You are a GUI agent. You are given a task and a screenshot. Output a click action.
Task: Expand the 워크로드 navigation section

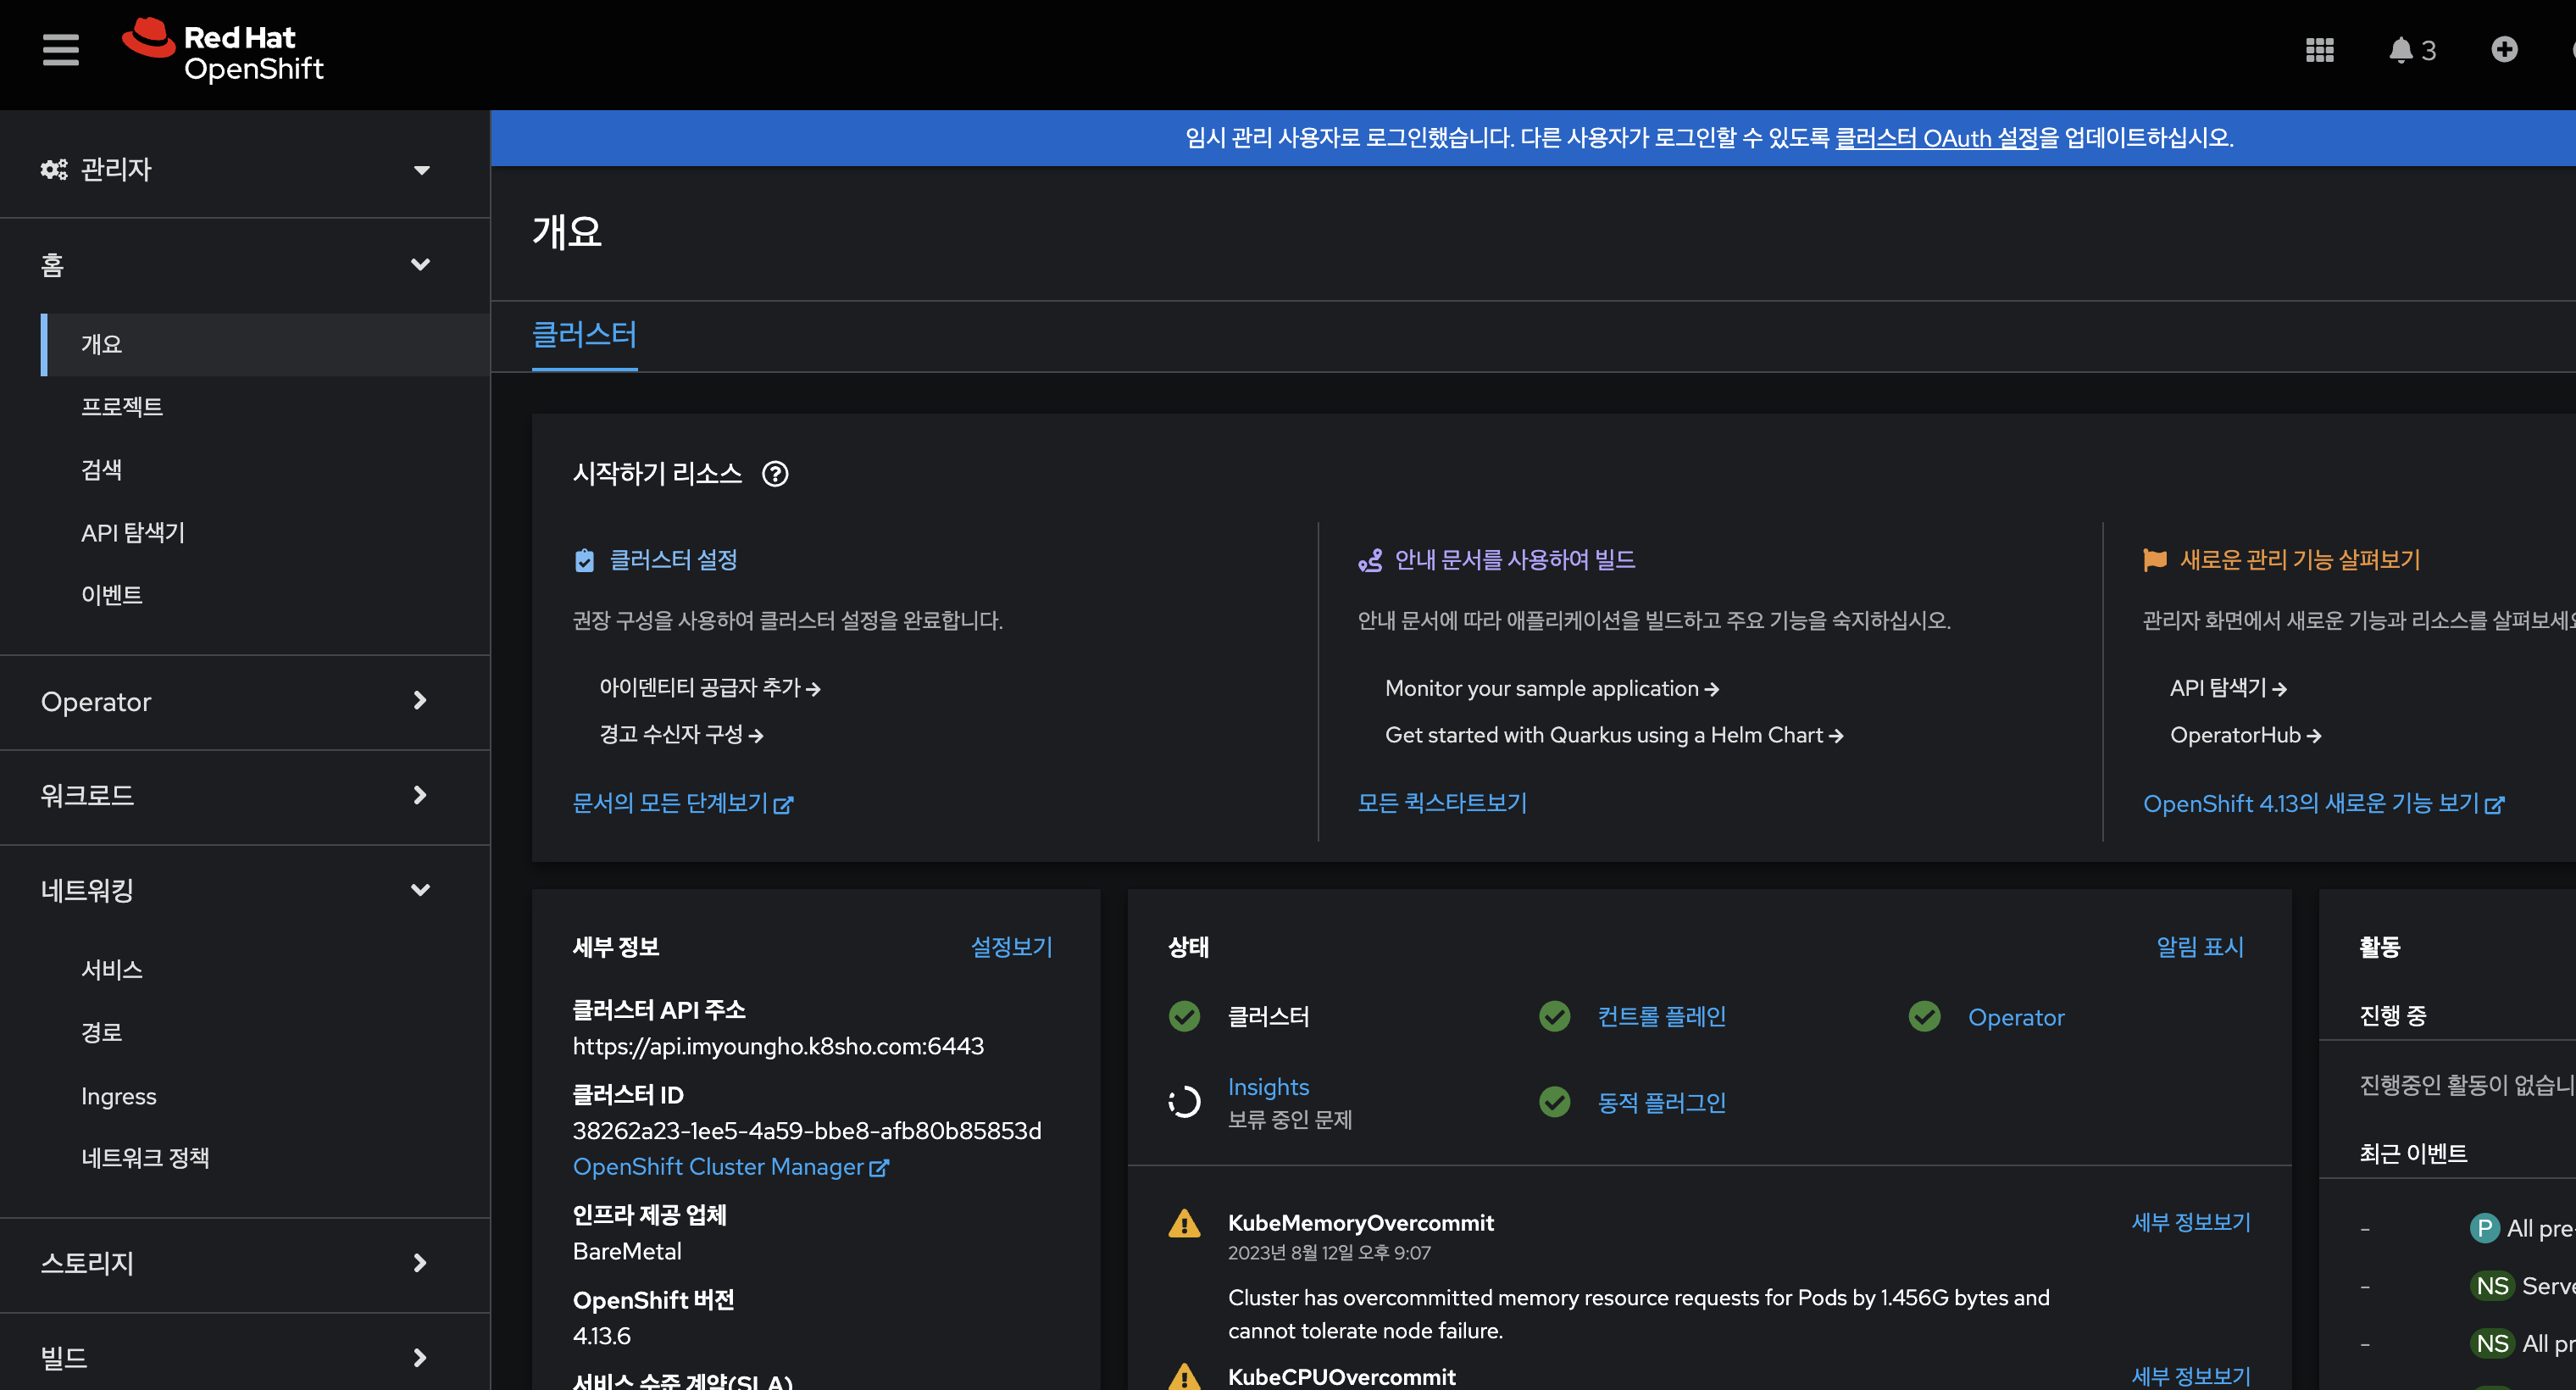click(235, 795)
